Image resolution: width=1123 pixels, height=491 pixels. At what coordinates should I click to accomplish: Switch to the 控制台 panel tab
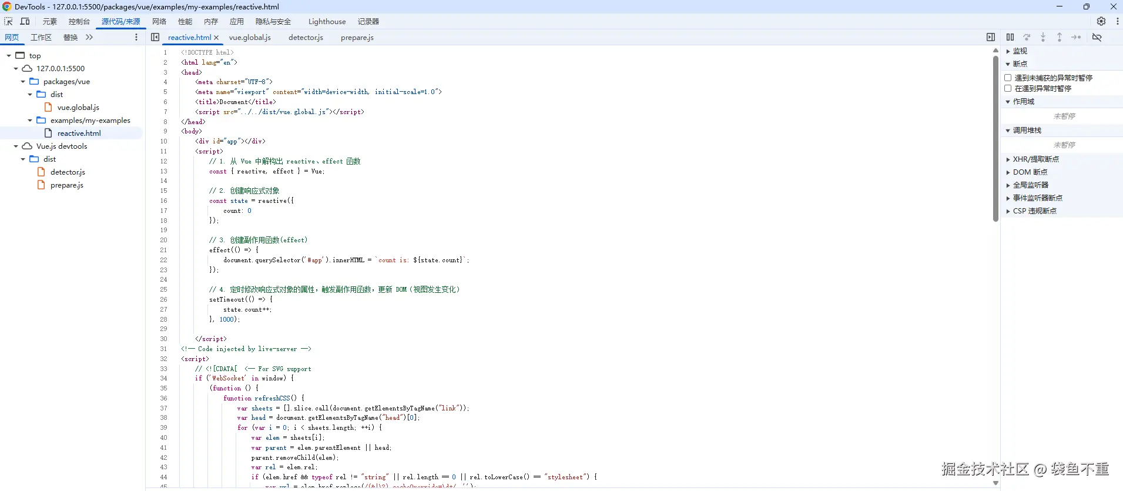click(79, 21)
